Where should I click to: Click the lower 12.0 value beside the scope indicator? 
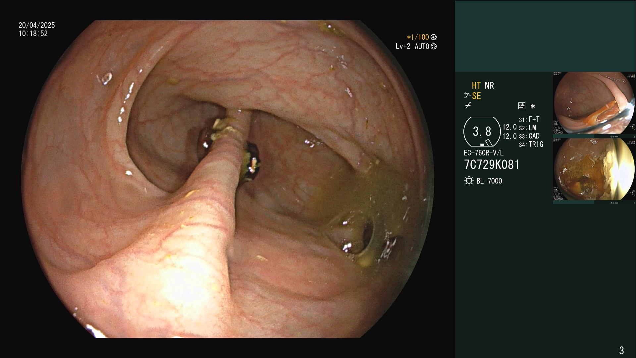(509, 136)
